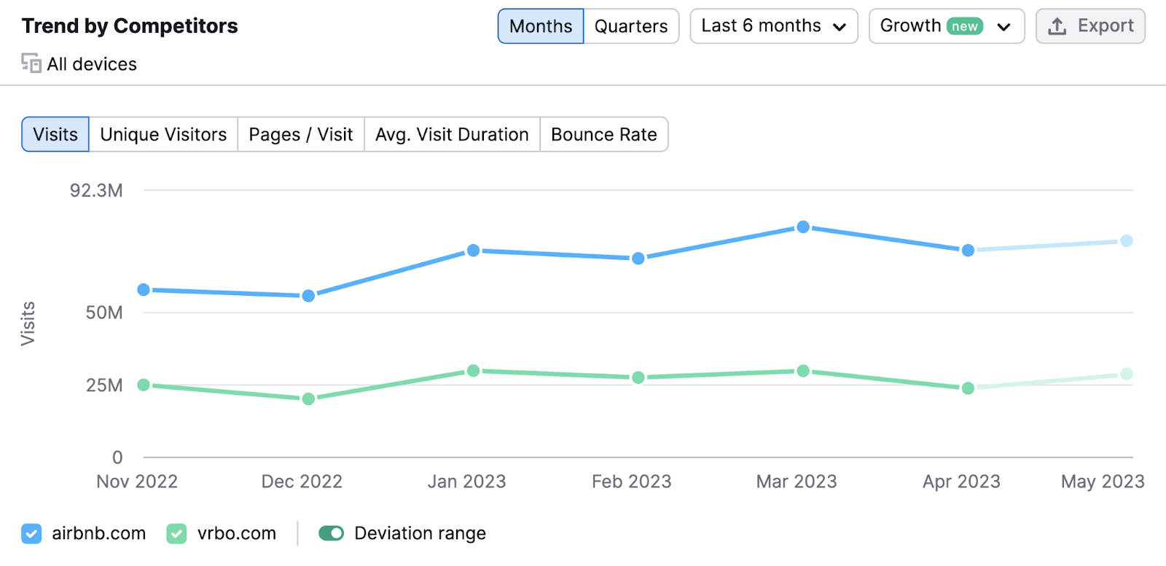Click the airbnb.com legend label

[99, 534]
